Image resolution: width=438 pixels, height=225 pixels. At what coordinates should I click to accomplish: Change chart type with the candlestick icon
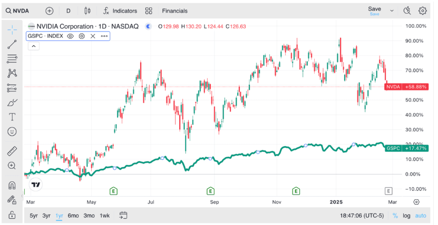click(87, 11)
